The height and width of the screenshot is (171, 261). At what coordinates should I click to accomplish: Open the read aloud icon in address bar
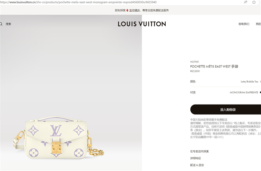[x=246, y=2]
